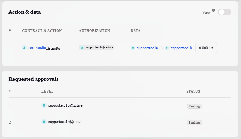Image resolution: width=241 pixels, height=139 pixels.
Task: Click the AUTHORIZATION column header
Action: coord(94,31)
